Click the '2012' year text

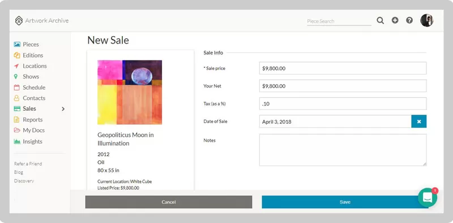pos(104,154)
